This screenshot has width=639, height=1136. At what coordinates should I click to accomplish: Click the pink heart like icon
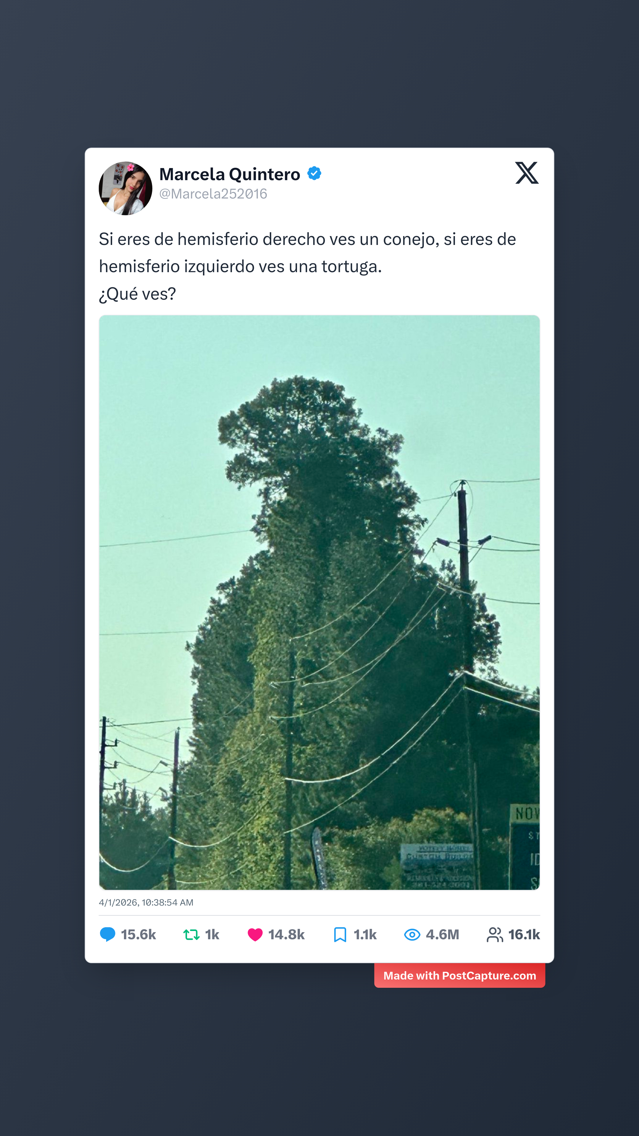point(255,935)
